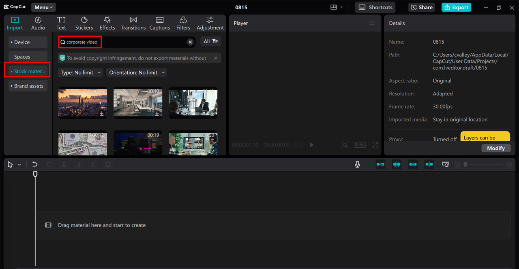Choose the Select cursor tool
The image size is (519, 269).
pos(11,165)
